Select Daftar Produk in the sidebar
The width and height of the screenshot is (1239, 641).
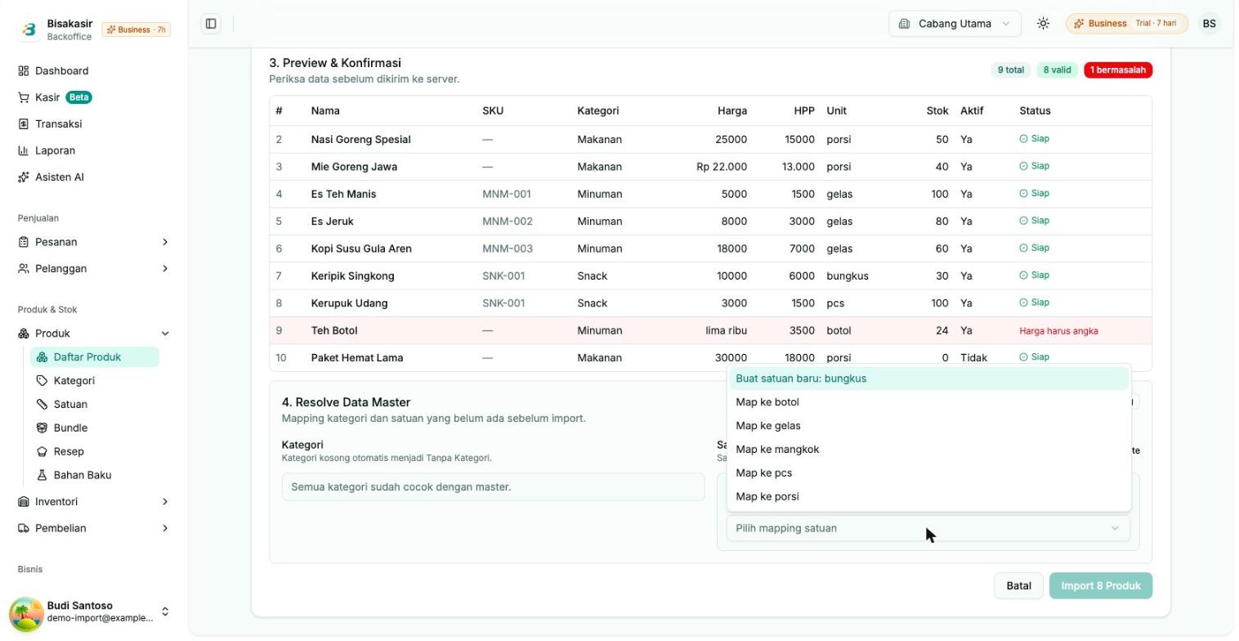click(x=95, y=357)
